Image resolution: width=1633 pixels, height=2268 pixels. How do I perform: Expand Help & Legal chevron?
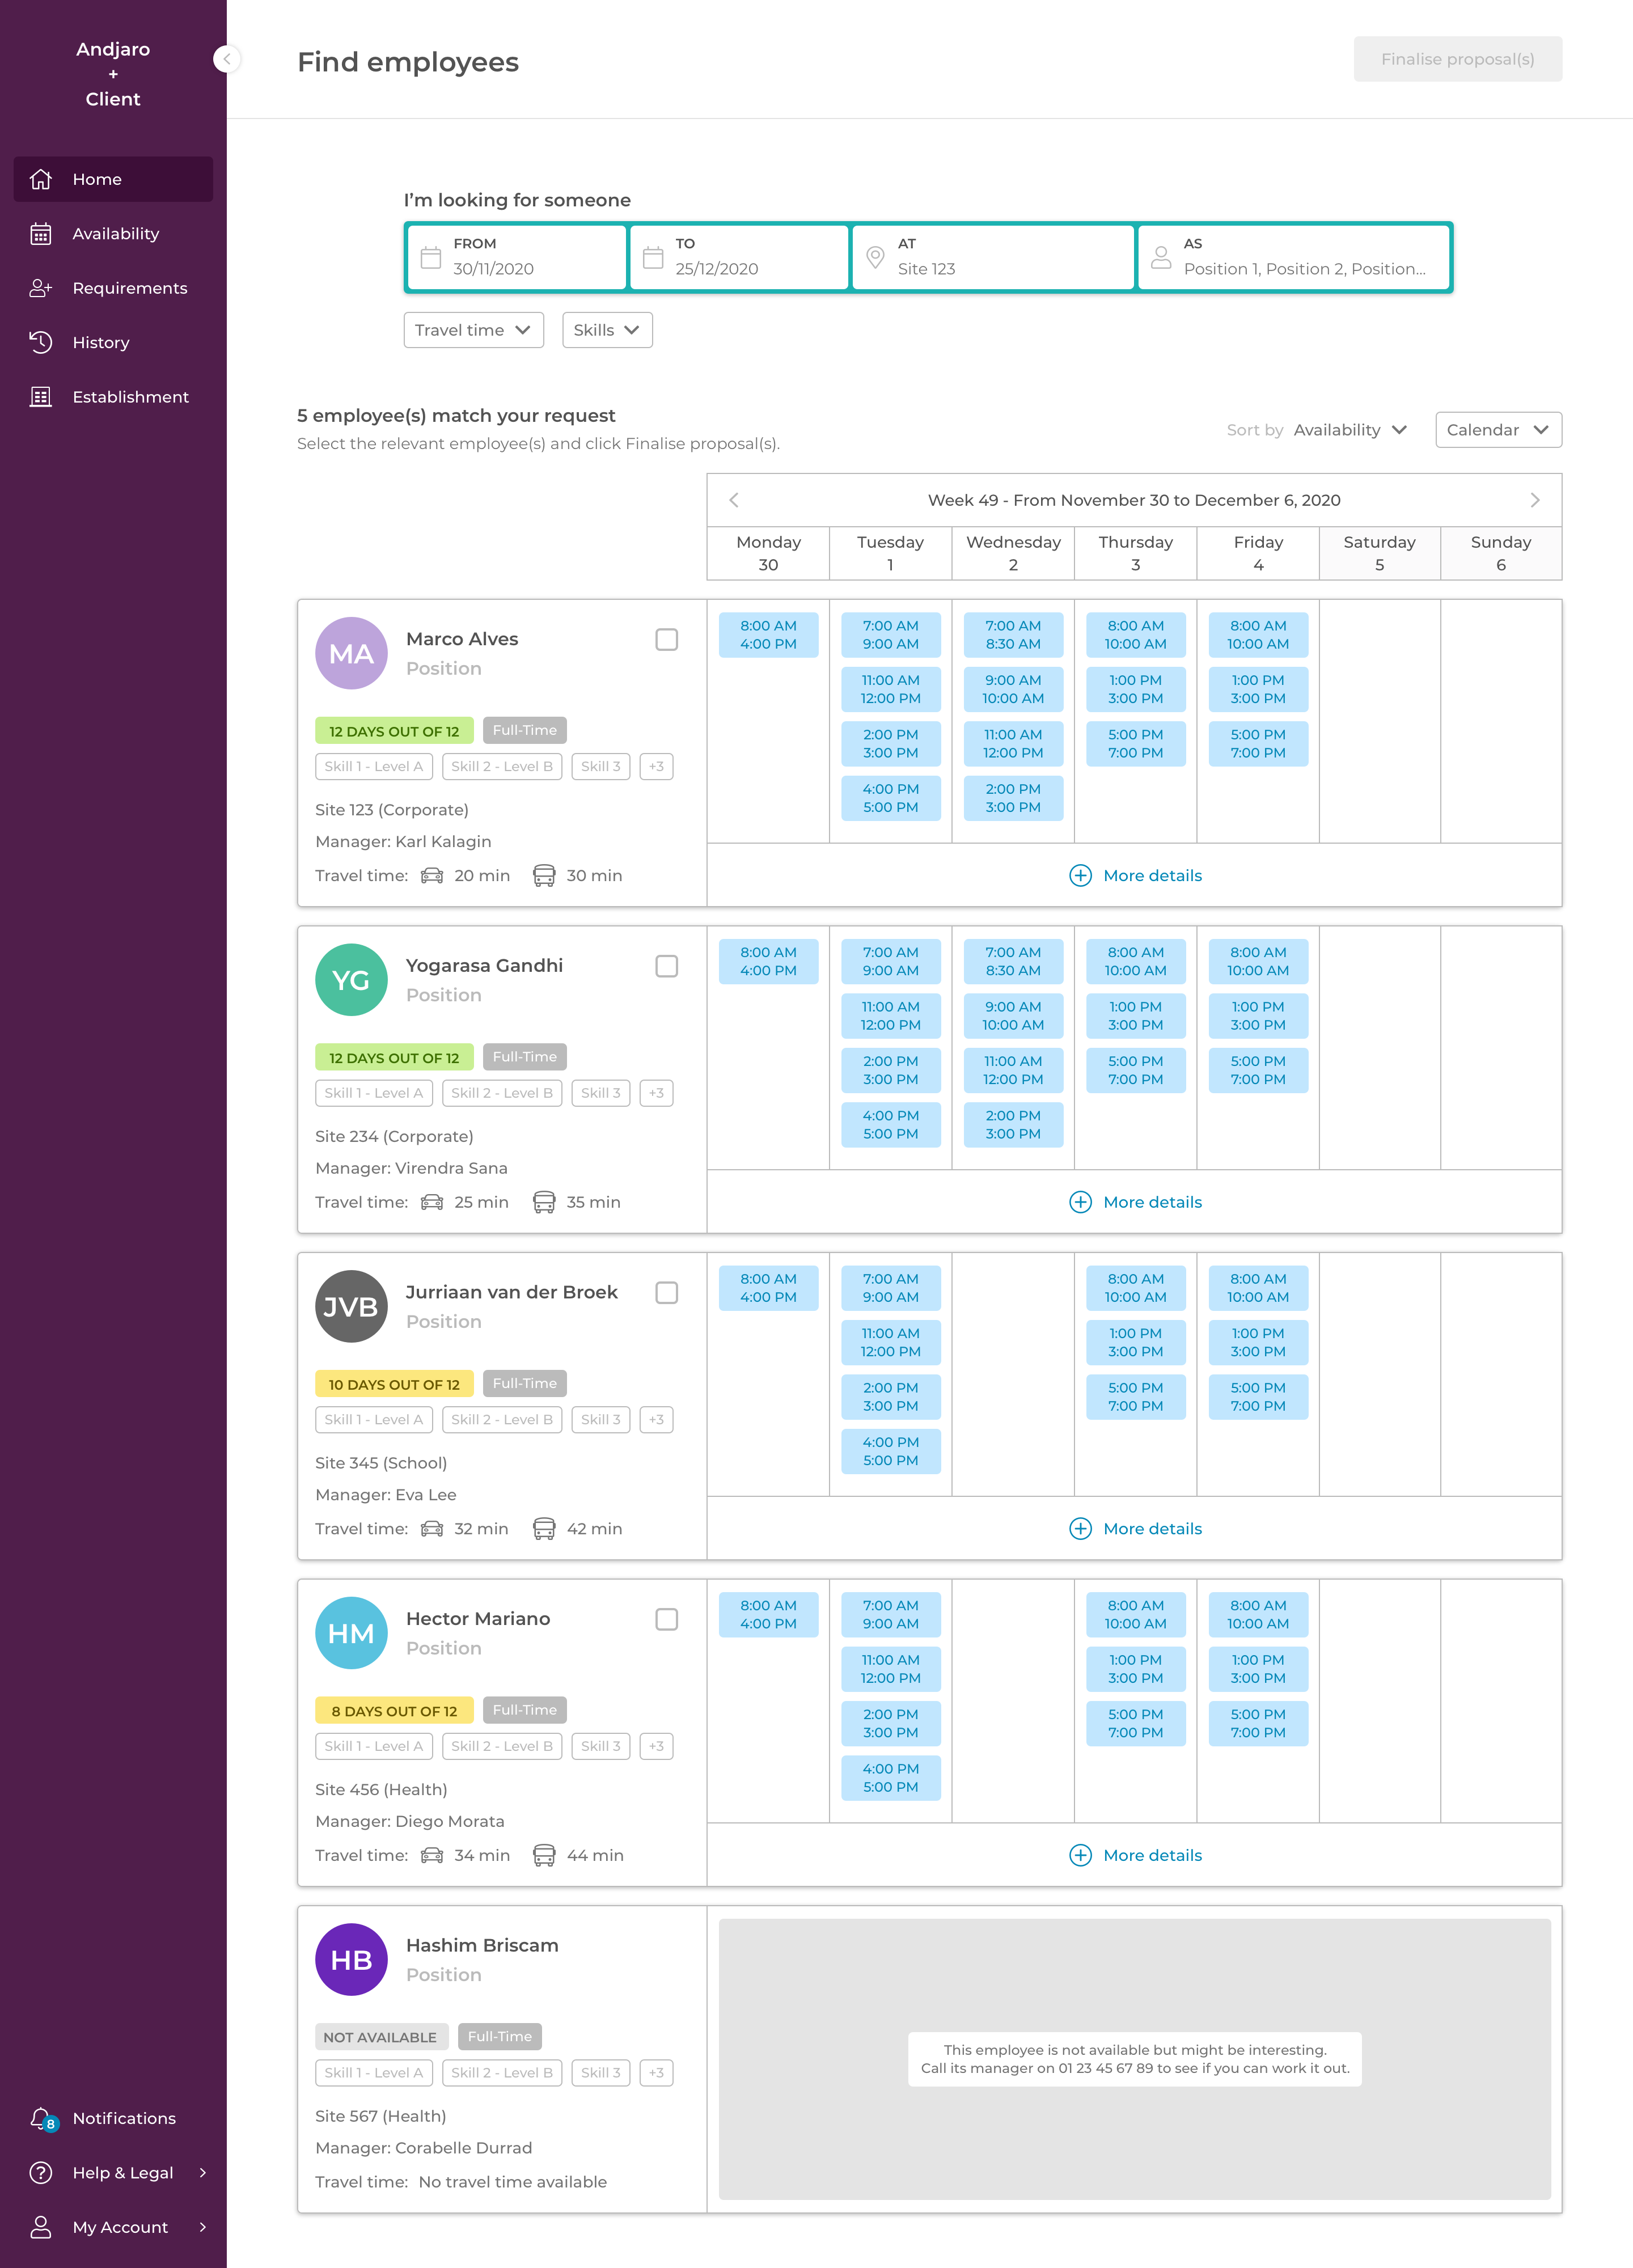(x=203, y=2172)
